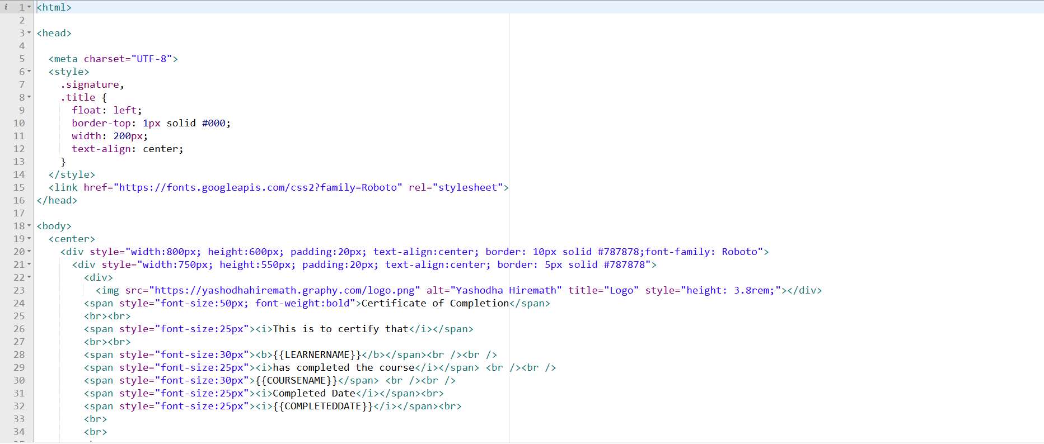The image size is (1044, 444).
Task: Click the #000 border color value
Action: pyautogui.click(x=213, y=123)
